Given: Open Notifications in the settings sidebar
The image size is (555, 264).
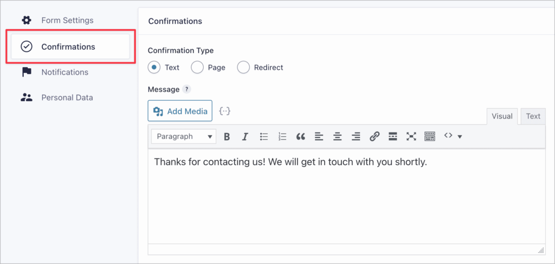Looking at the screenshot, I should [x=64, y=72].
